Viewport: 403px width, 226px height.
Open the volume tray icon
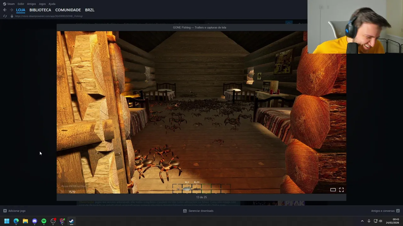click(x=381, y=221)
